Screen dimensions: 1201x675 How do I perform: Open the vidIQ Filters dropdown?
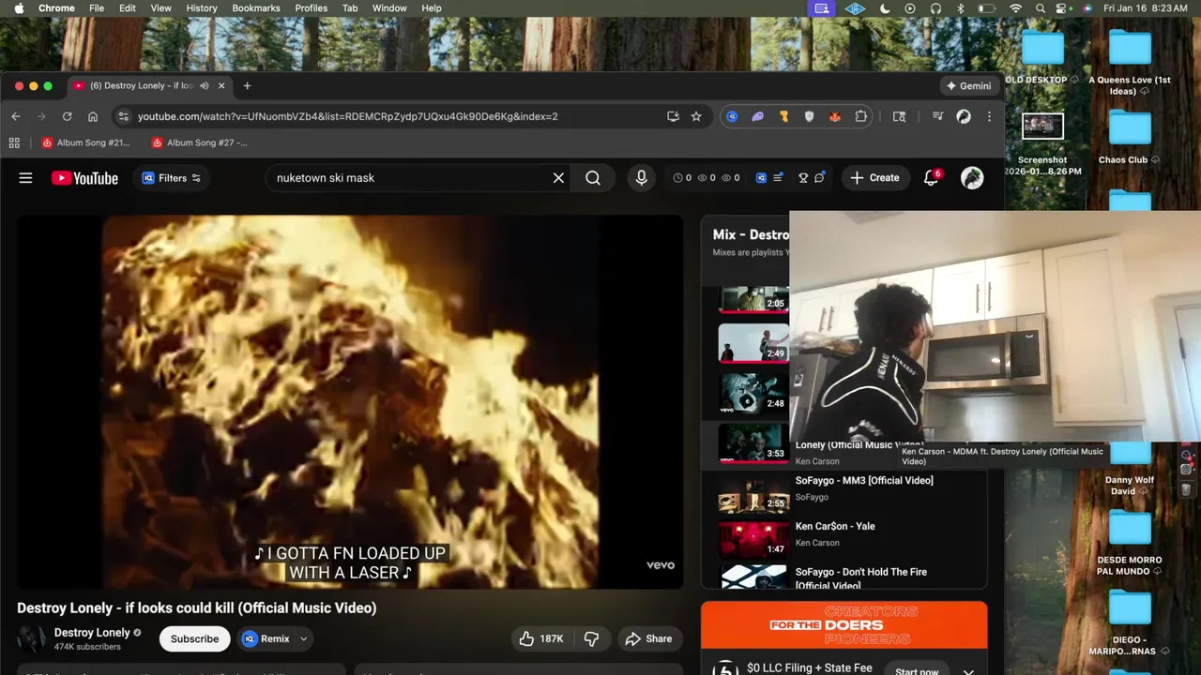click(x=171, y=178)
